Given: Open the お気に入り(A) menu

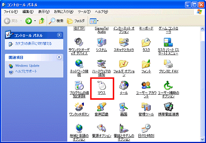Looking at the screenshot, I should 64,12.
